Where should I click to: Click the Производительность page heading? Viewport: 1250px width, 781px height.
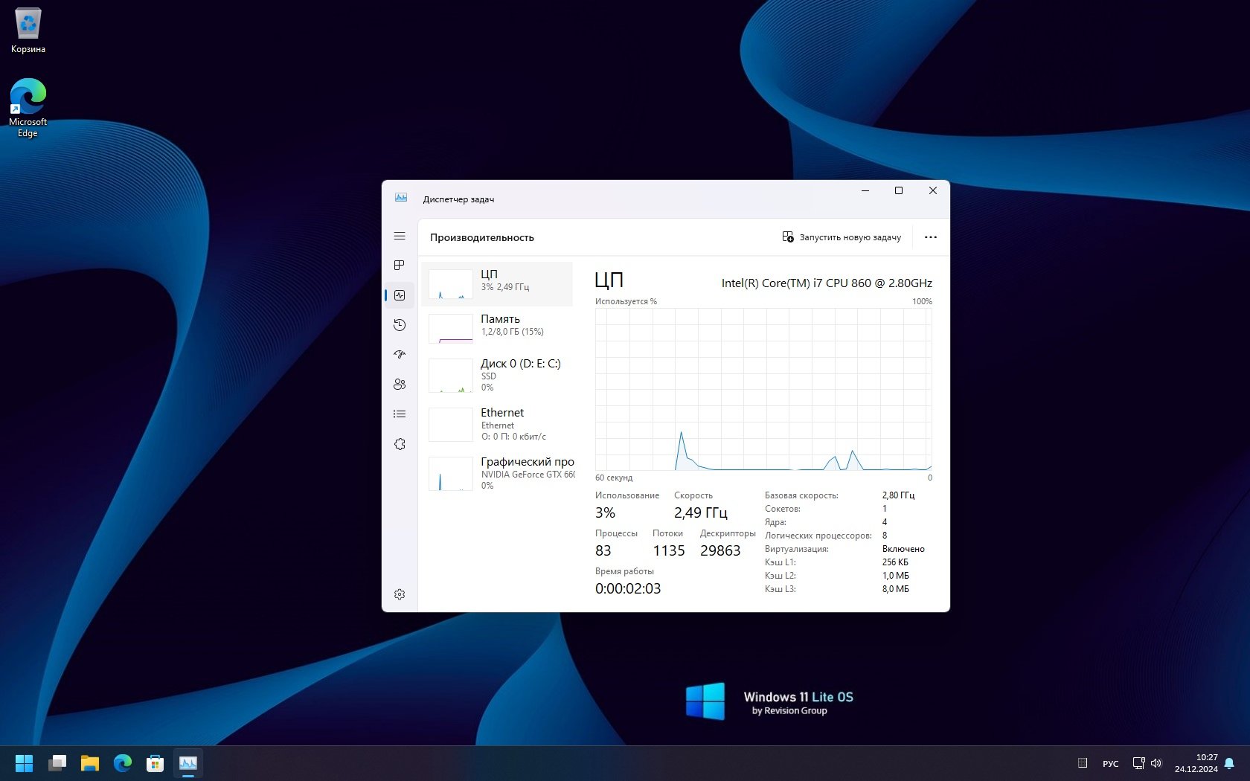point(482,237)
